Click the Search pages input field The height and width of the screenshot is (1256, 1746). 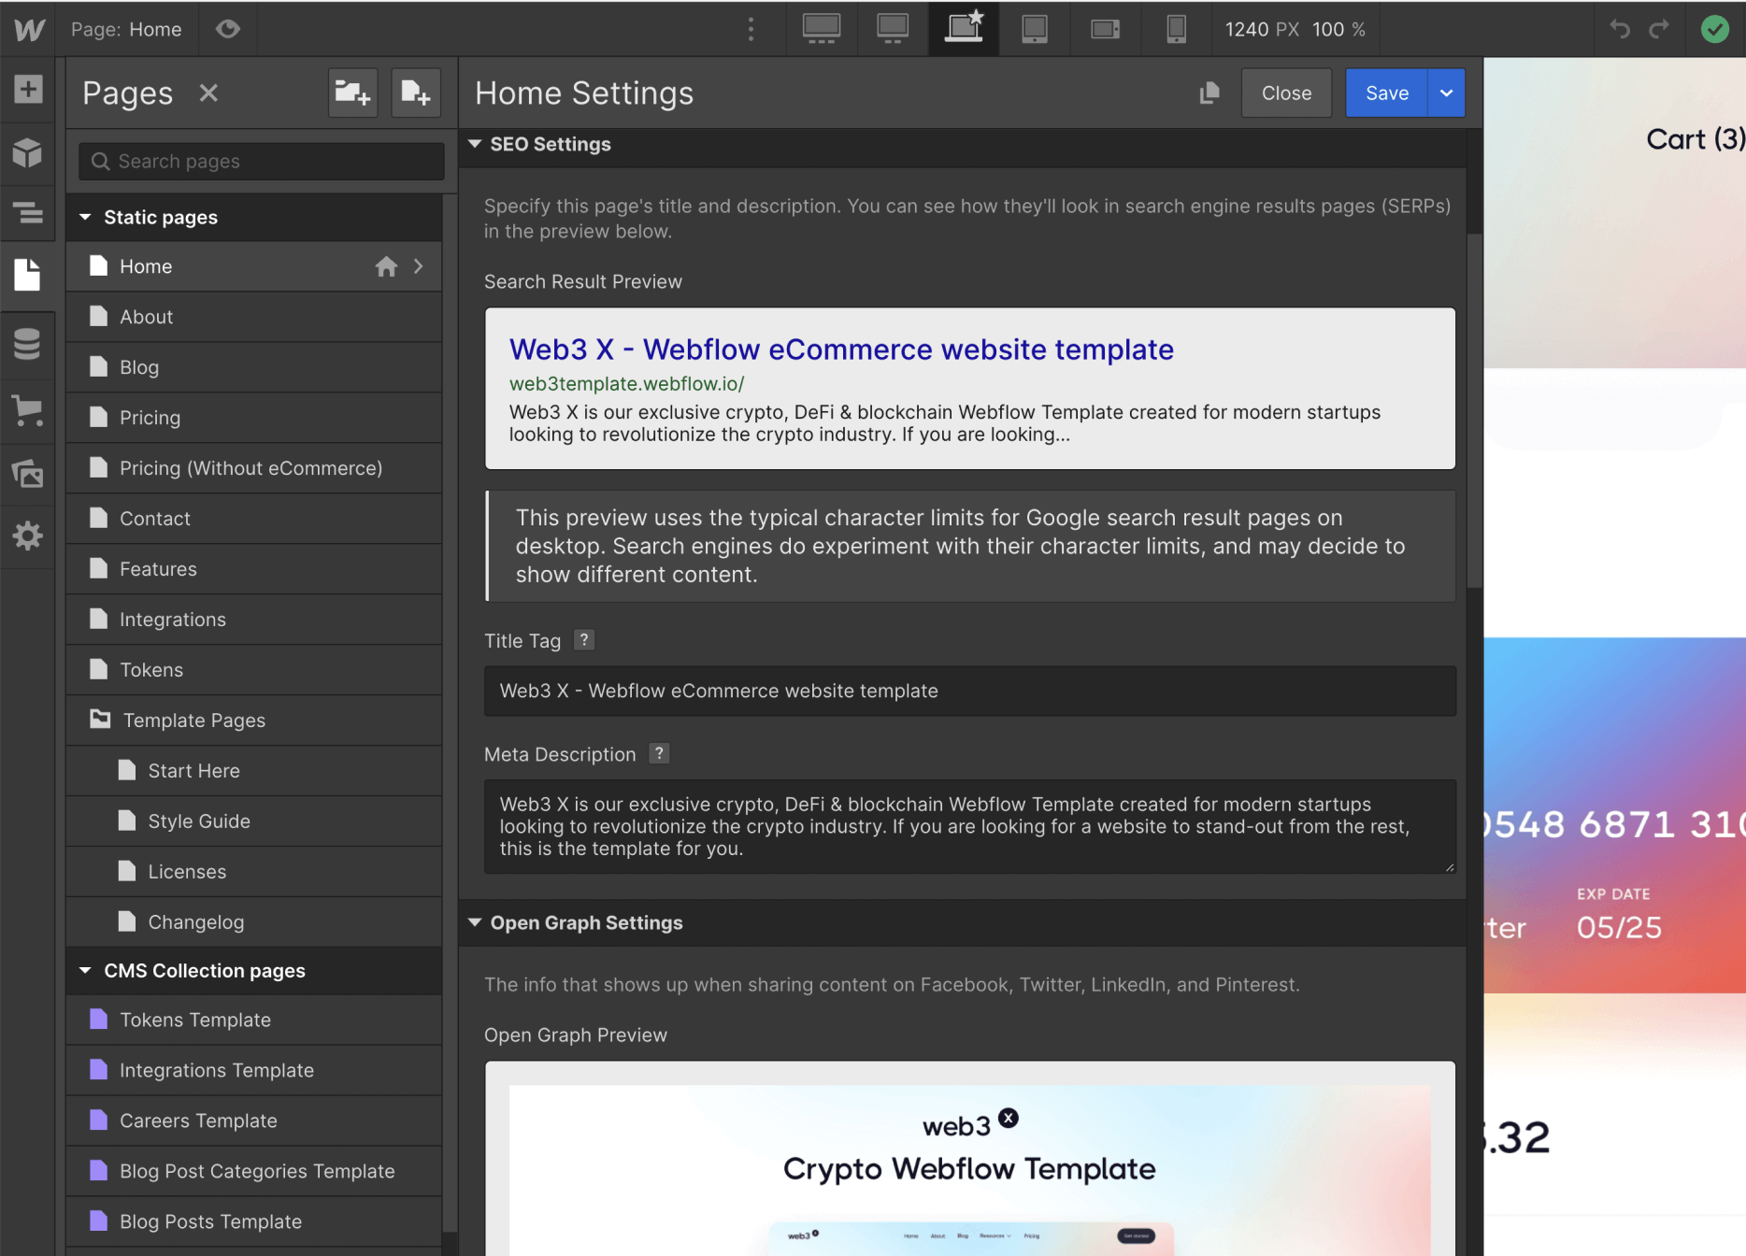click(x=260, y=161)
